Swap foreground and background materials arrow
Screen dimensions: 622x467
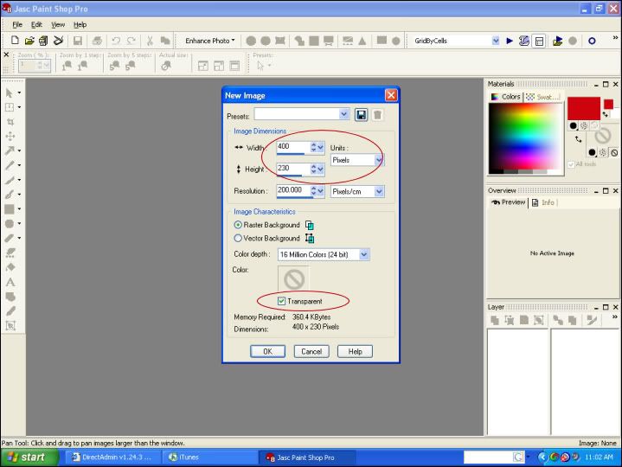click(578, 139)
